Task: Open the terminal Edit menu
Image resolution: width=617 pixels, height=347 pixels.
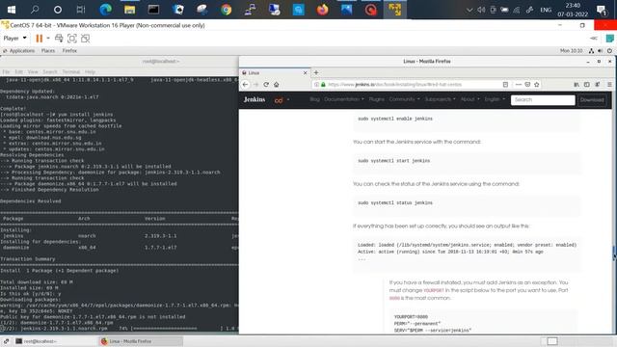Action: tap(18, 71)
